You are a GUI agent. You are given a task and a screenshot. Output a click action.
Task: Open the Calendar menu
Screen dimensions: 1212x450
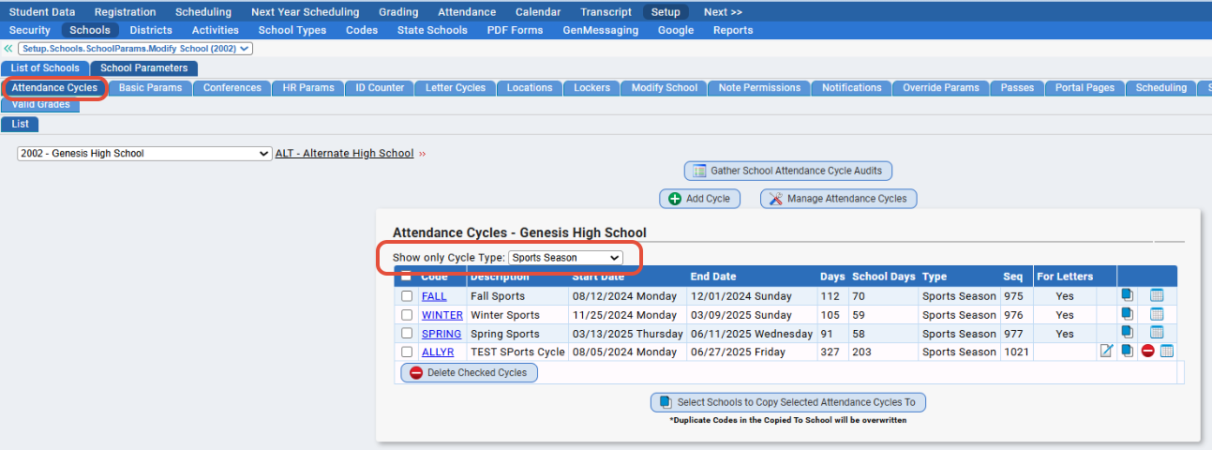point(538,12)
